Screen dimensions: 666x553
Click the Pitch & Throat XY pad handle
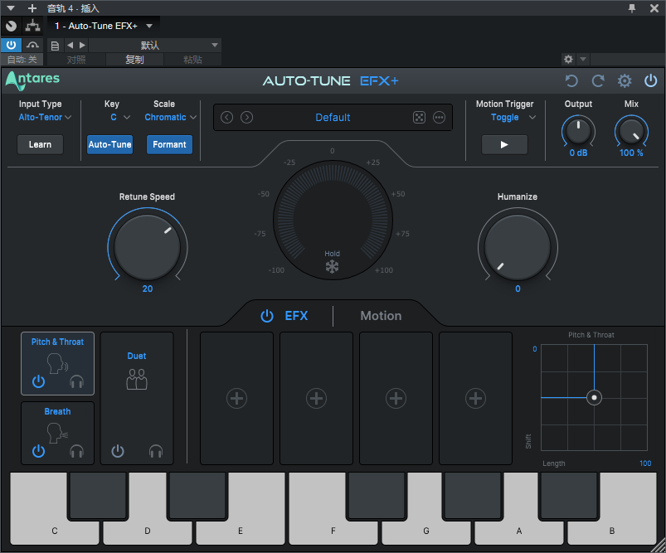tap(594, 398)
